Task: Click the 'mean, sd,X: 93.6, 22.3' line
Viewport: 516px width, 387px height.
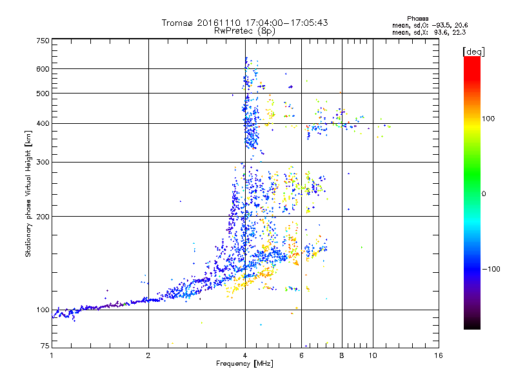Action: (429, 33)
